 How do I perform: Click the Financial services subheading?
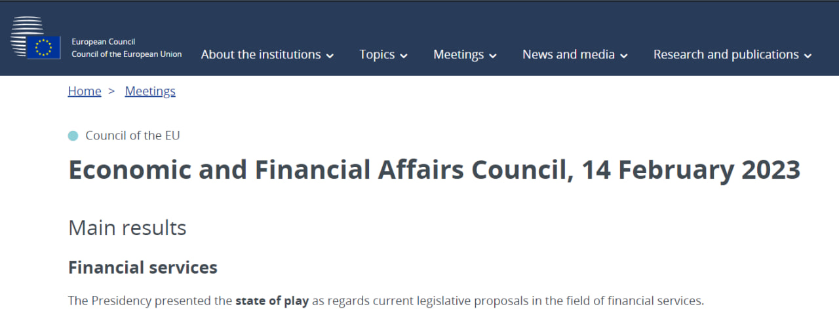point(143,267)
